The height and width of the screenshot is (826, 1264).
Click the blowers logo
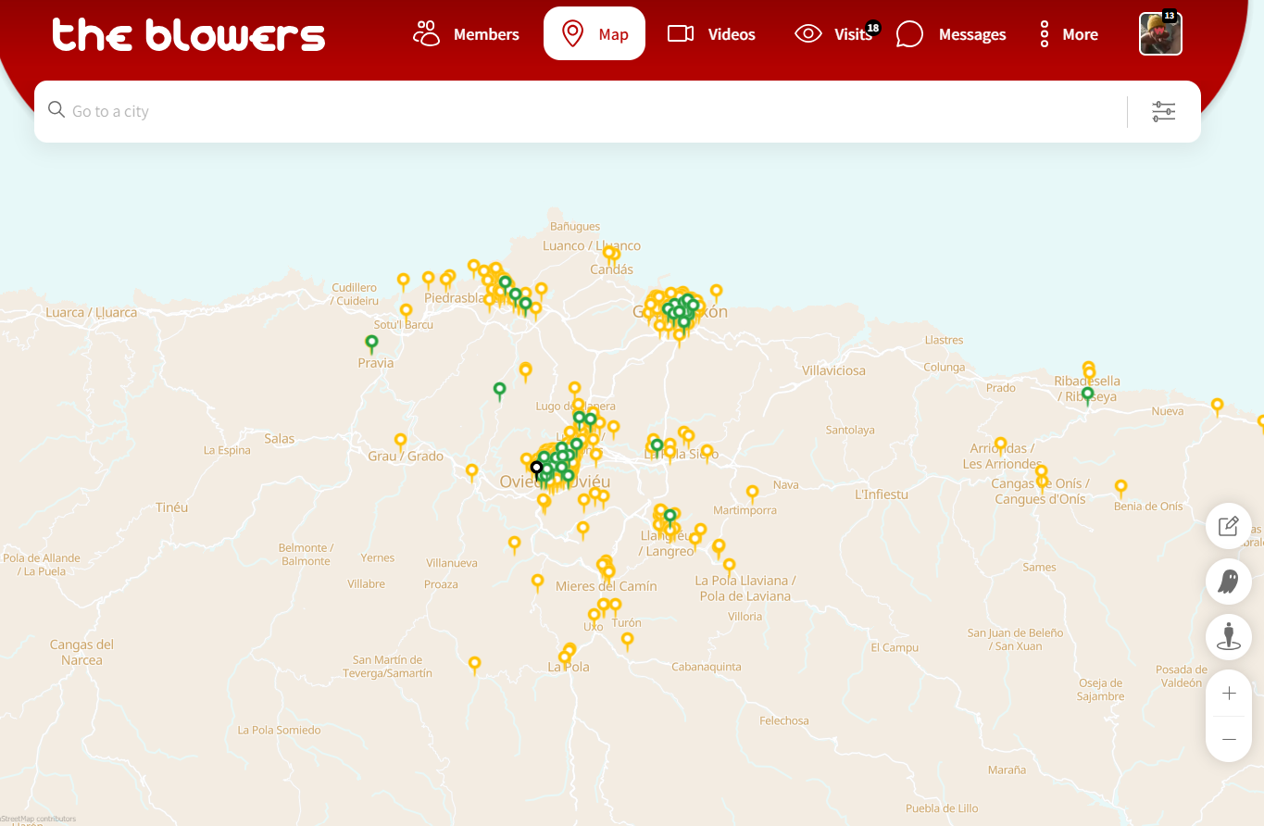189,35
